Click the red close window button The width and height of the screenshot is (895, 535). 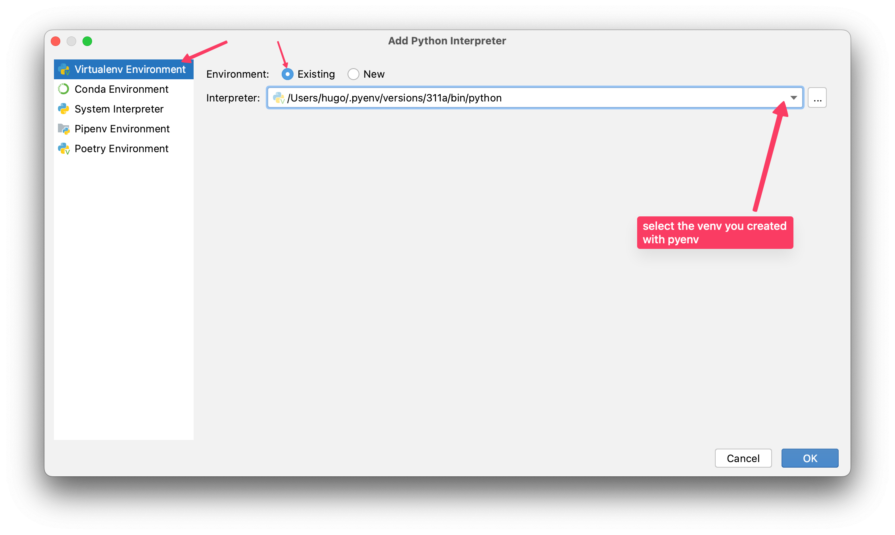tap(56, 41)
